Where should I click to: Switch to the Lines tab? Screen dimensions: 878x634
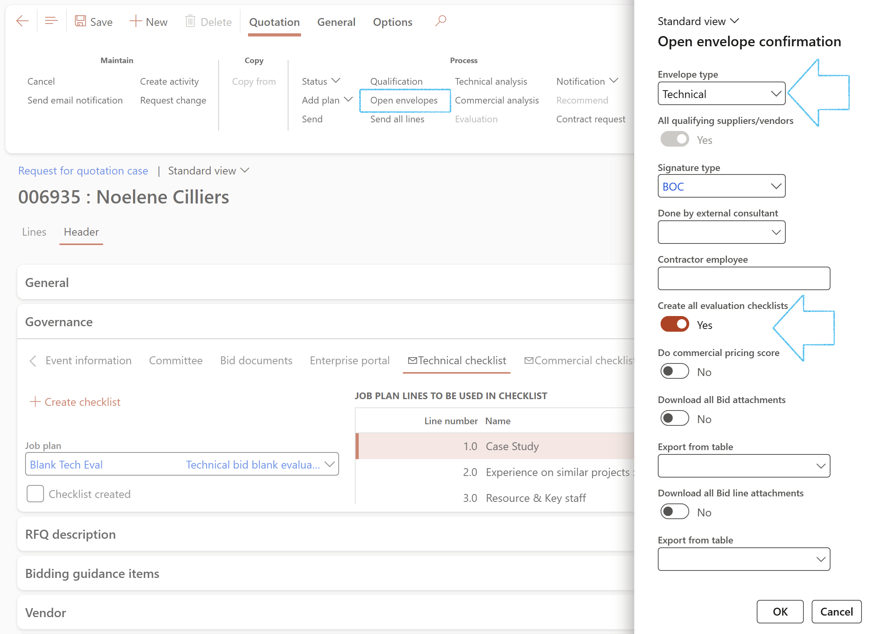34,232
